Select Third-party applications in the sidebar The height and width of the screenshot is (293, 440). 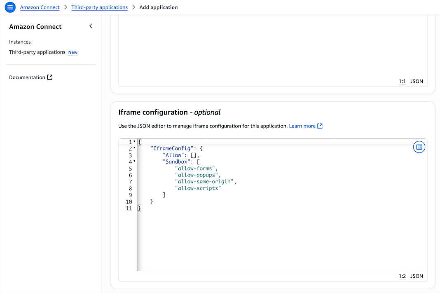click(37, 52)
